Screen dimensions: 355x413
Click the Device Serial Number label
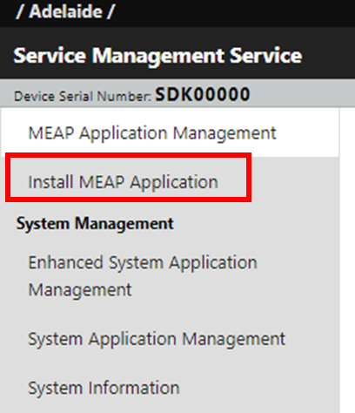tap(83, 96)
